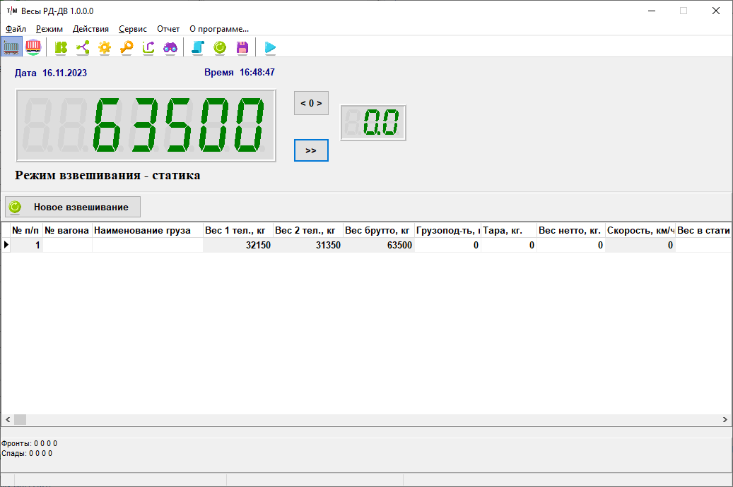Viewport: 733px width, 487px height.
Task: Open settings with the orange gear icon
Action: (105, 47)
